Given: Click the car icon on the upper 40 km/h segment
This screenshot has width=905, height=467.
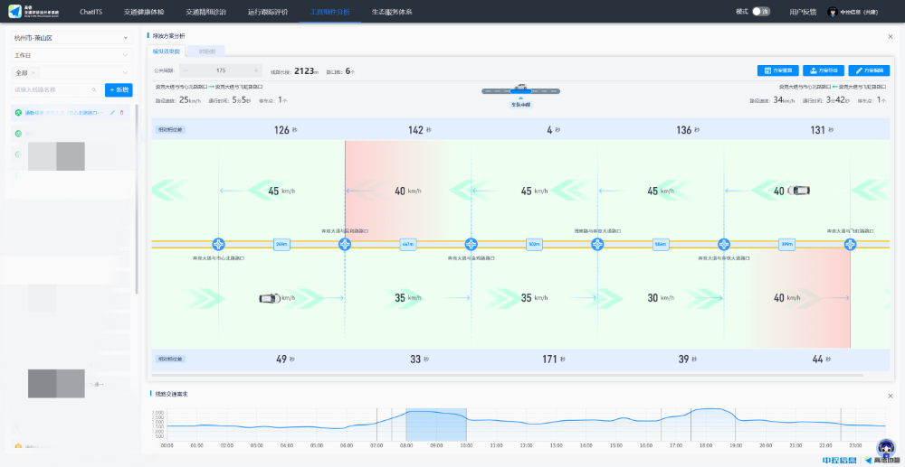Looking at the screenshot, I should [800, 191].
